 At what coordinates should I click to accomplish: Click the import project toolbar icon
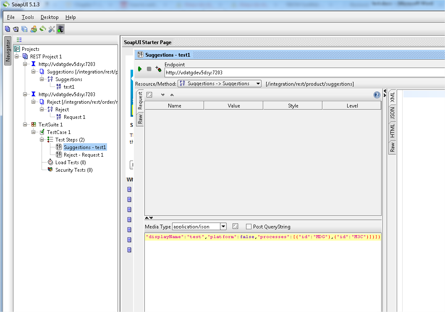click(x=16, y=29)
